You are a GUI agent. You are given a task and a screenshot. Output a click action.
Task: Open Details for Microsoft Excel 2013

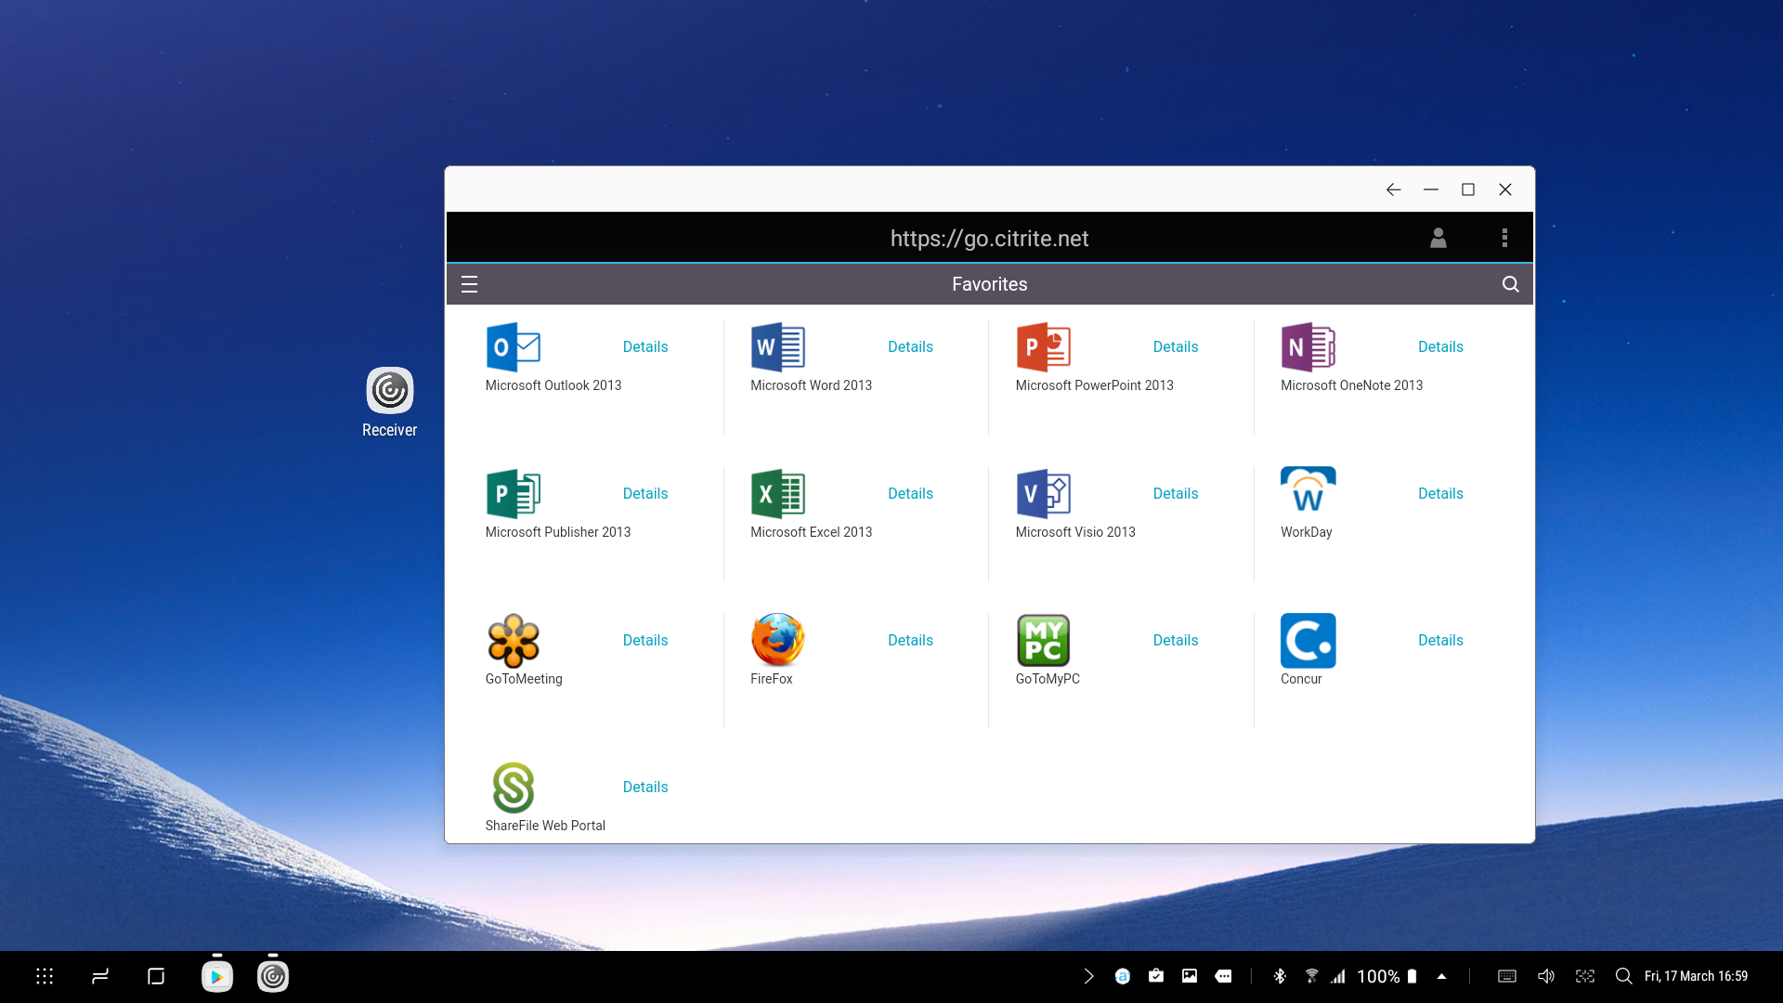910,494
